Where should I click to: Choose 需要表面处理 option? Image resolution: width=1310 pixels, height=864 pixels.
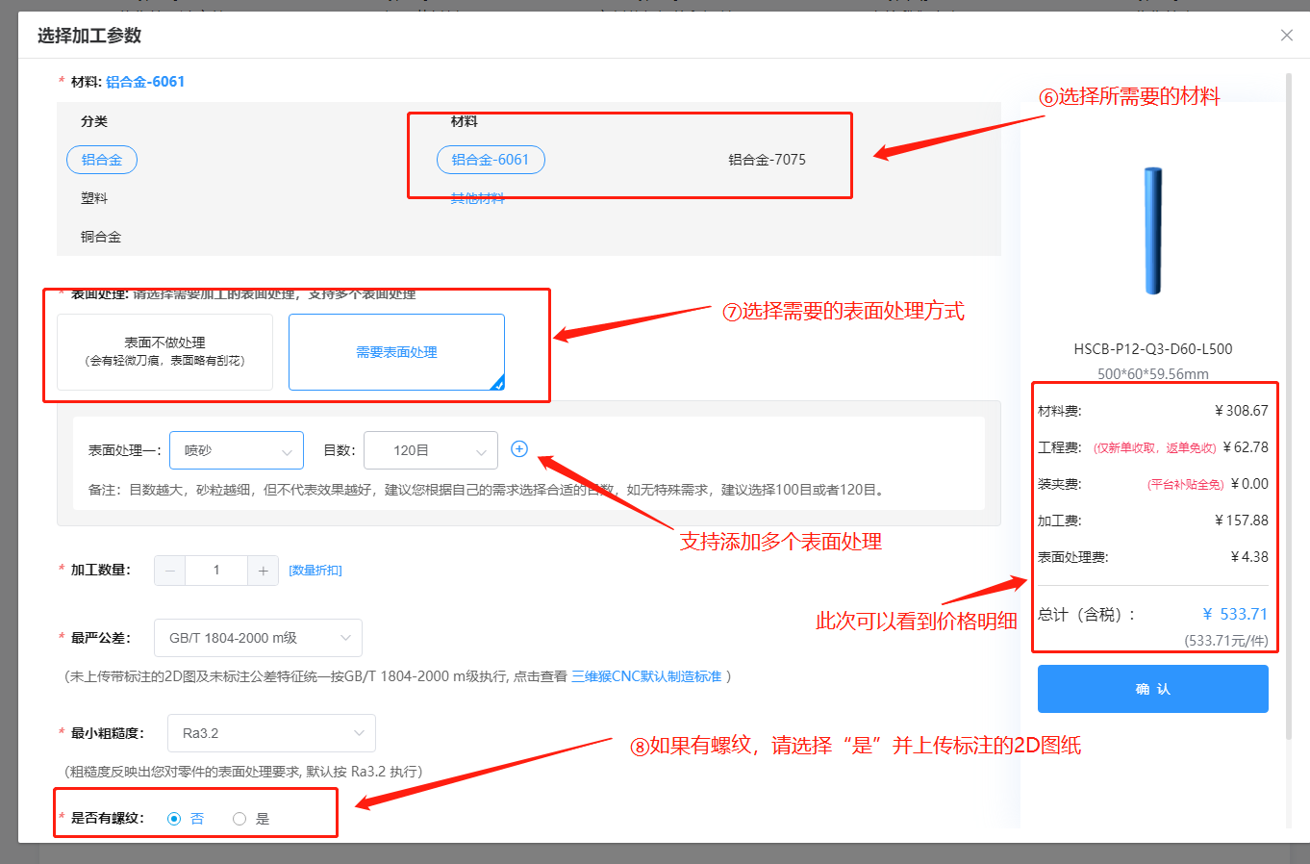pyautogui.click(x=396, y=352)
